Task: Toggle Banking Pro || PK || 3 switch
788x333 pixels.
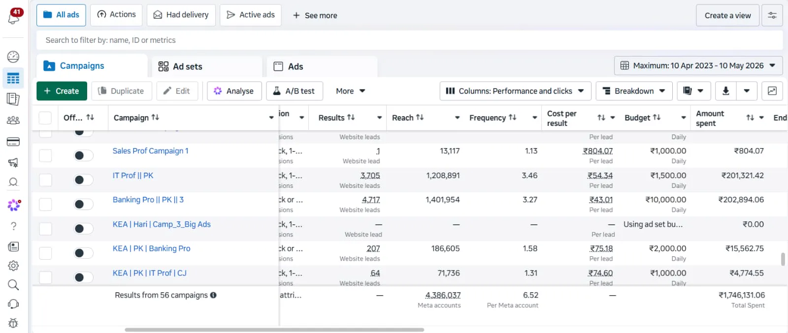Action: 83,204
